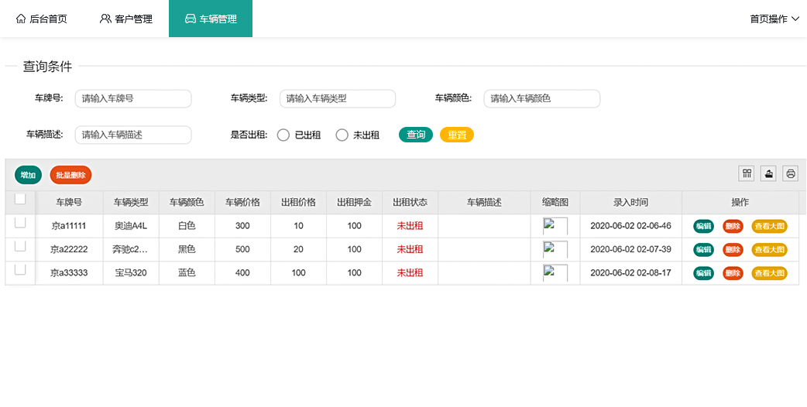This screenshot has width=807, height=407.
Task: Click the column filter grid icon
Action: 747,173
